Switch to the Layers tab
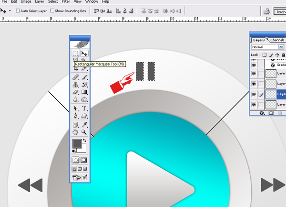Viewport: 286px width, 207px height. [259, 40]
